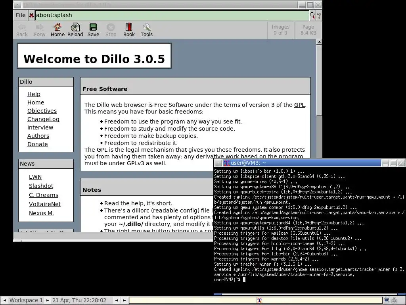Open the Donate link
This screenshot has height=305, width=406.
click(x=38, y=144)
